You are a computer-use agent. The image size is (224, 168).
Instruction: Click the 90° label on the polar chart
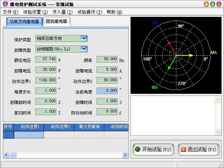tap(181, 26)
